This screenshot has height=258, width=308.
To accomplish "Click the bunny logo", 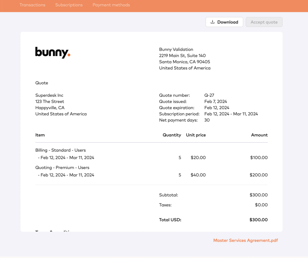I will pyautogui.click(x=53, y=52).
